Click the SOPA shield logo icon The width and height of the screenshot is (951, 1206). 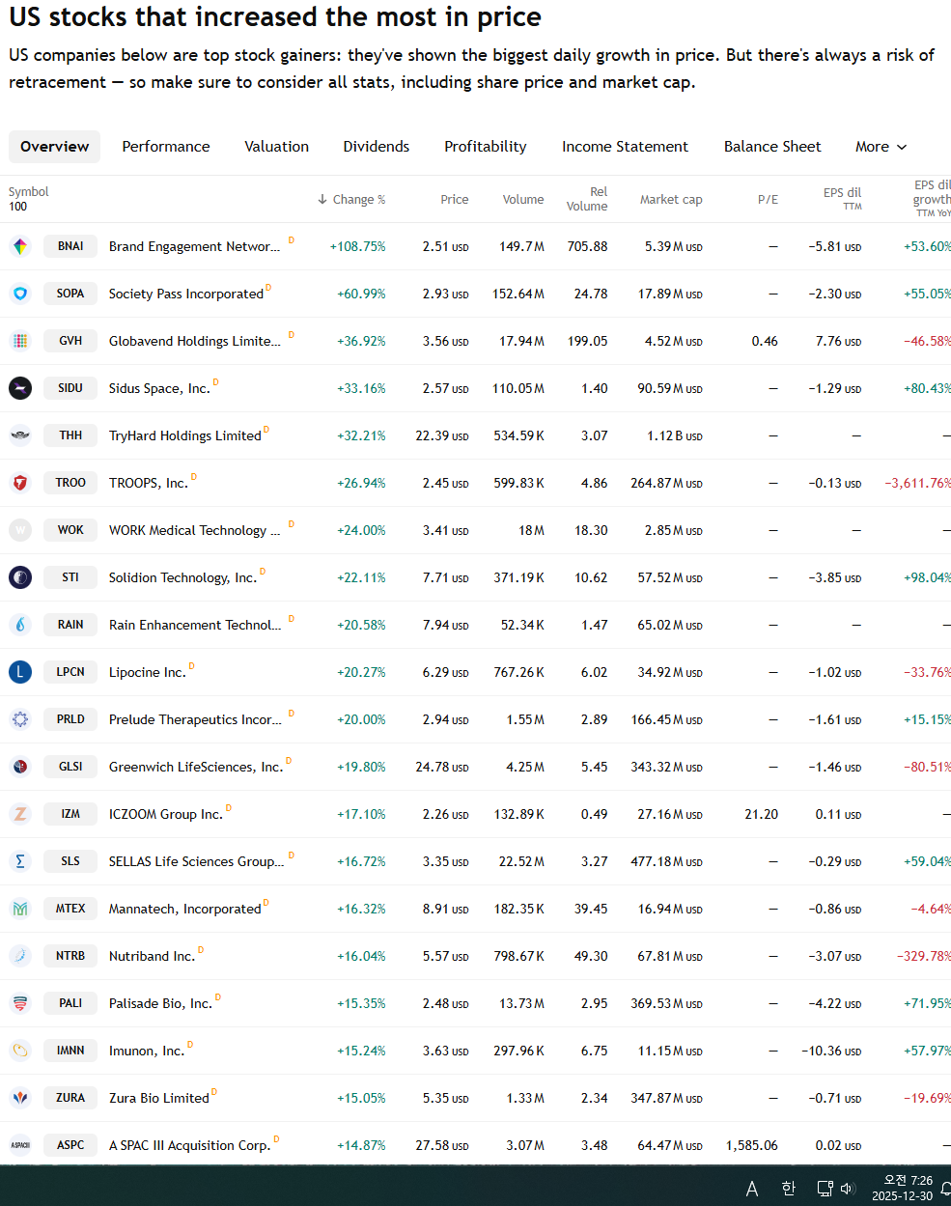(x=20, y=294)
